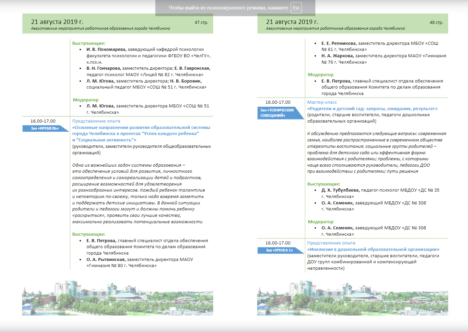
Task: Click page number 48 стр.
Action: tap(436, 23)
